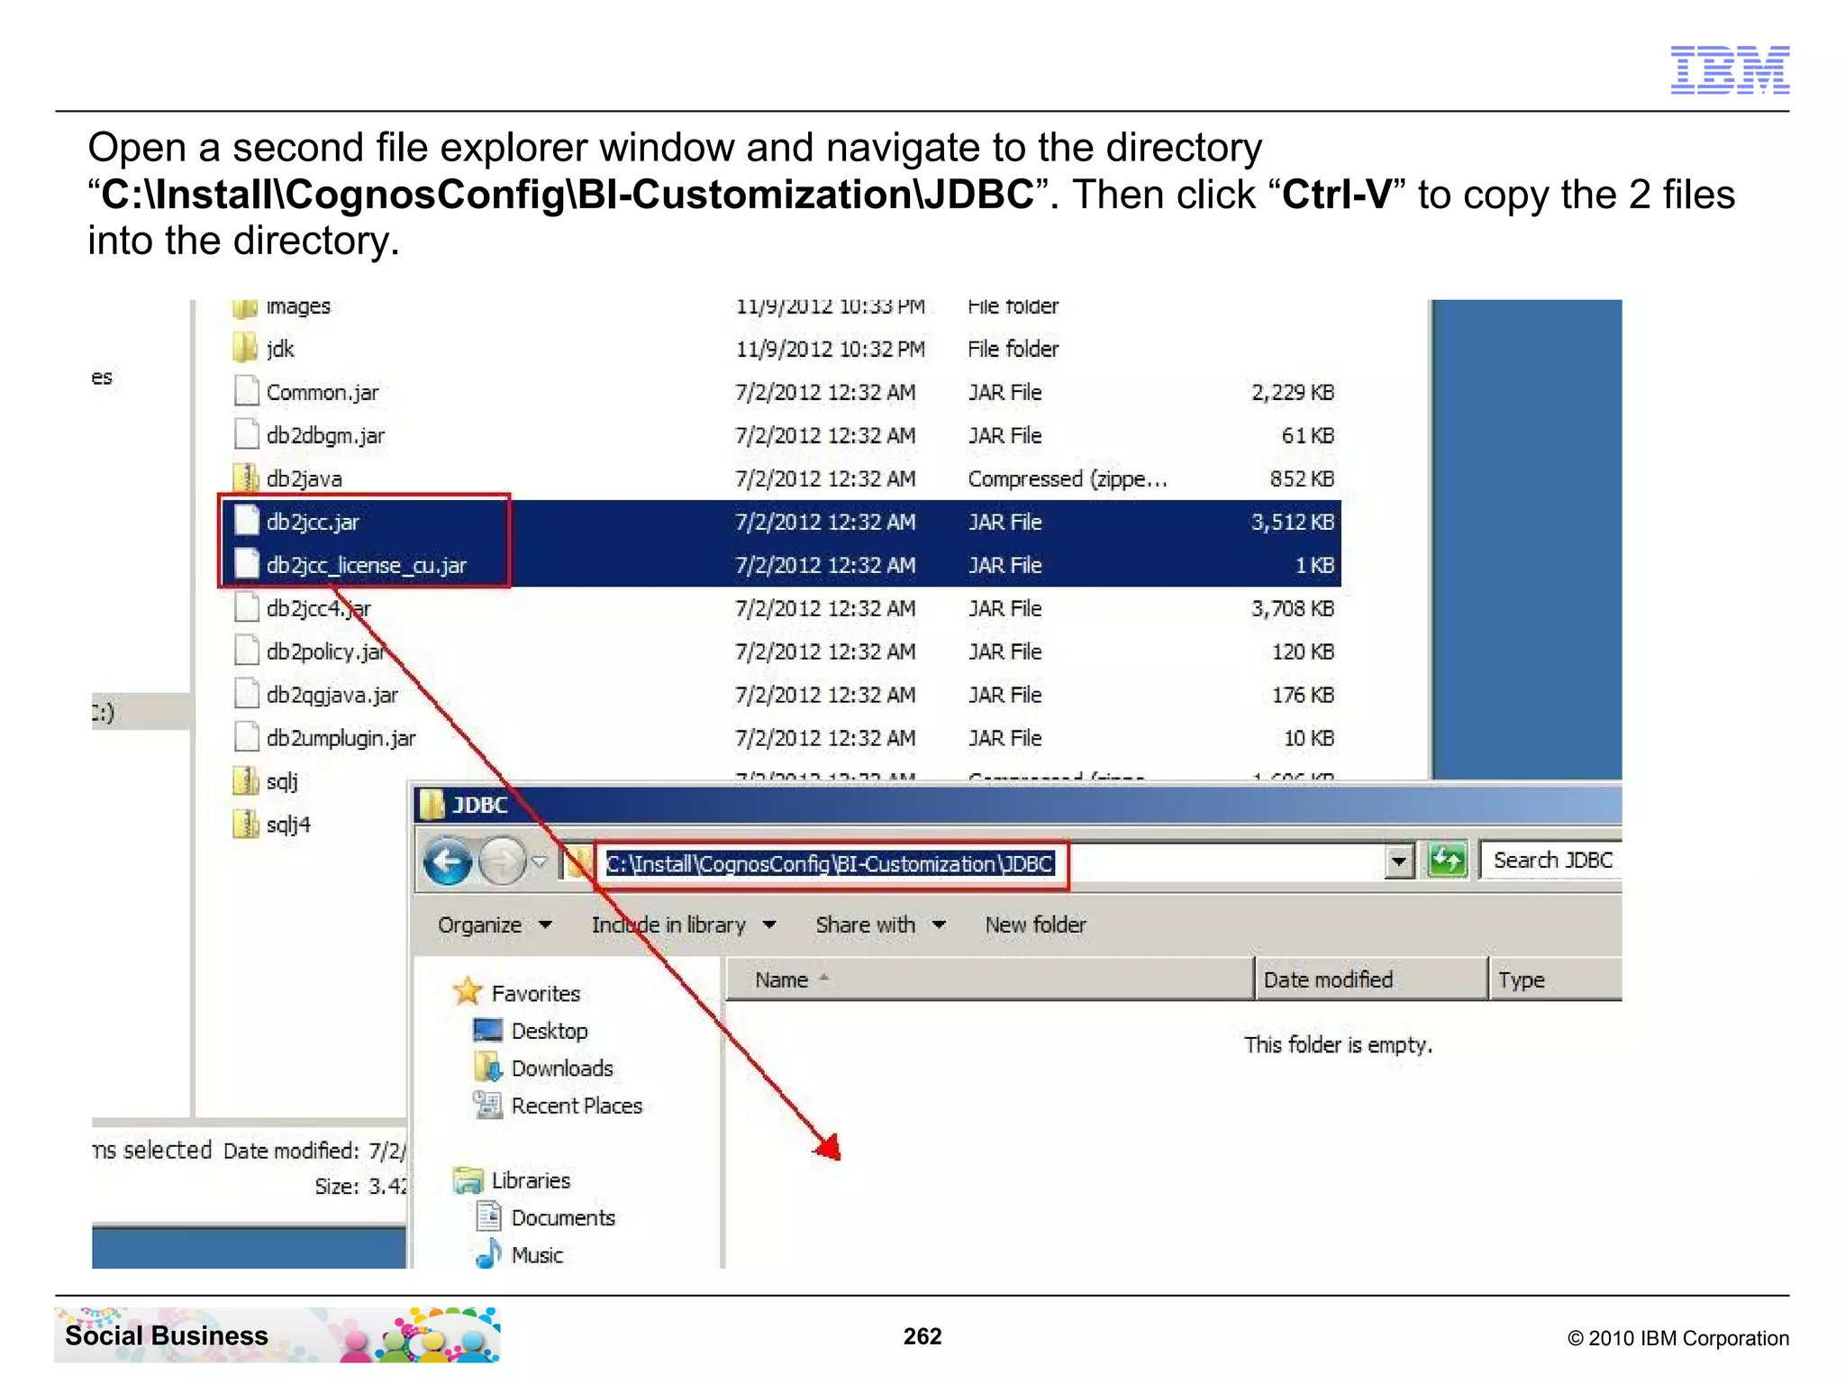Click the green refresh button
This screenshot has width=1845, height=1384.
(1447, 860)
